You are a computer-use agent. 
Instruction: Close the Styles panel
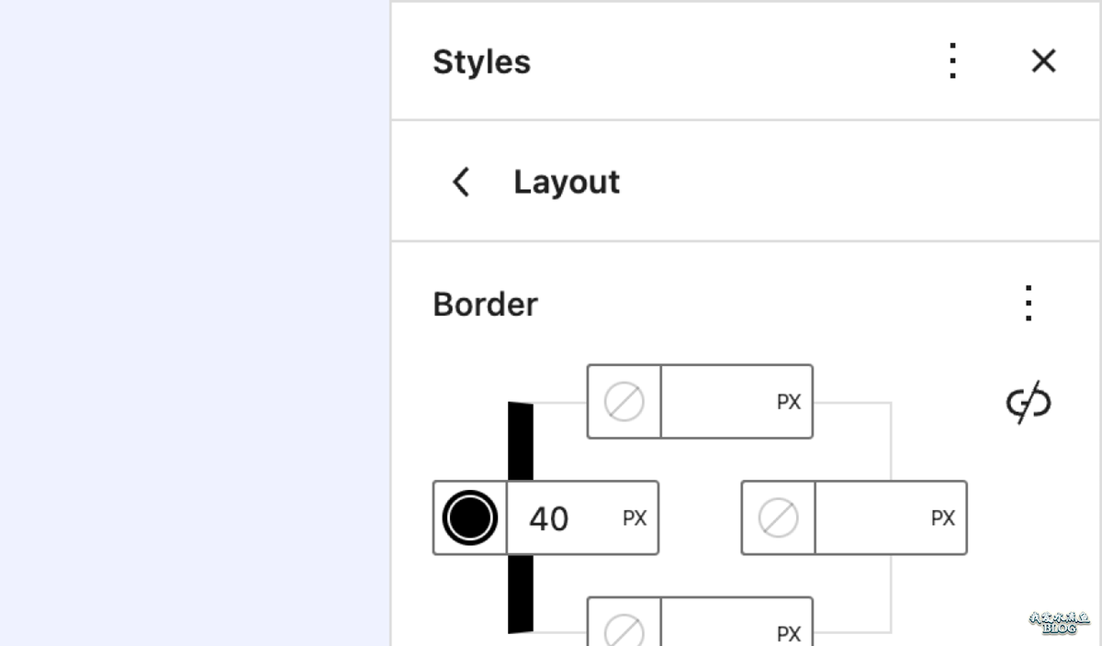click(x=1043, y=61)
